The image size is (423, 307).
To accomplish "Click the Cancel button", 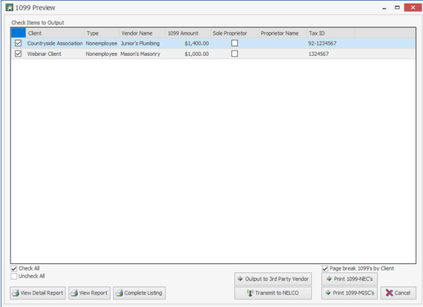I will coord(398,293).
